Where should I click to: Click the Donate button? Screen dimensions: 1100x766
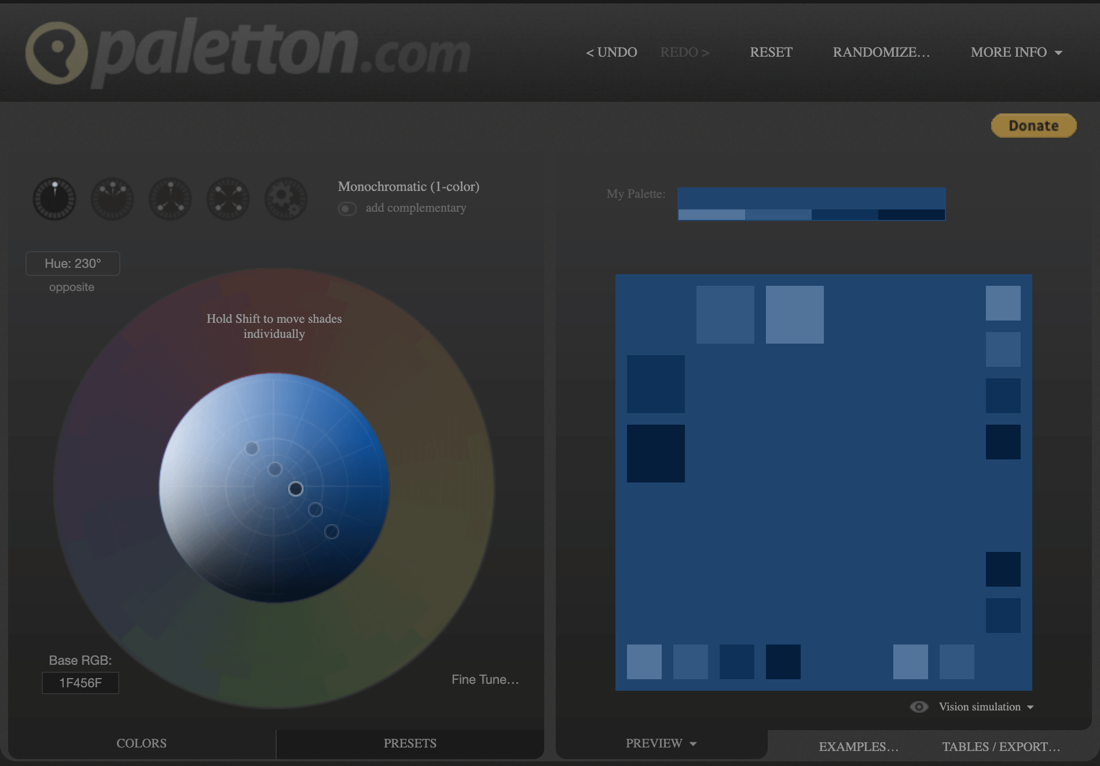click(x=1034, y=126)
